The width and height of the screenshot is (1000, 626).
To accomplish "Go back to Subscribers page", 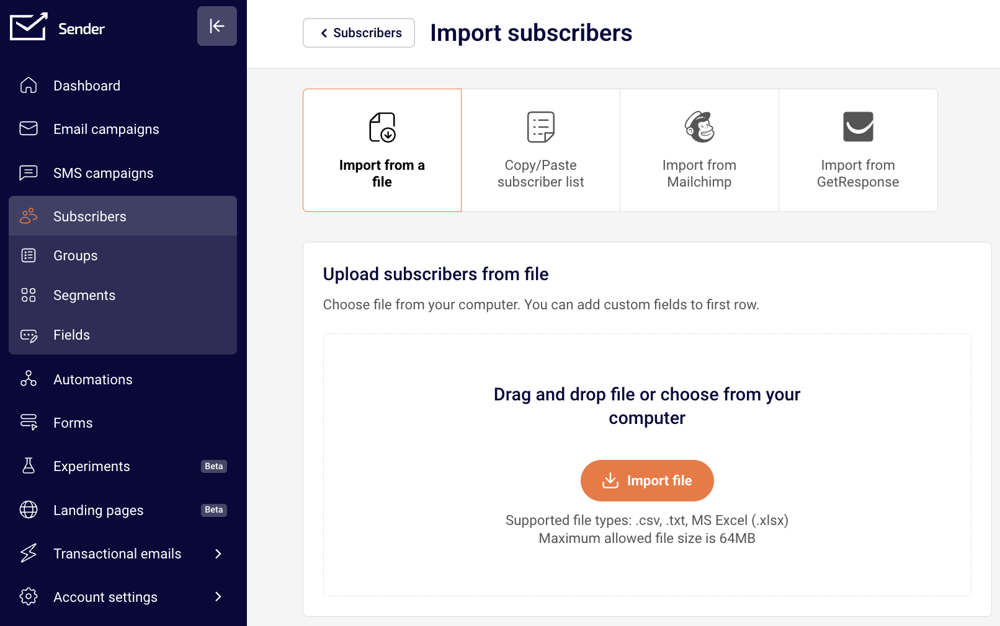I will 359,33.
